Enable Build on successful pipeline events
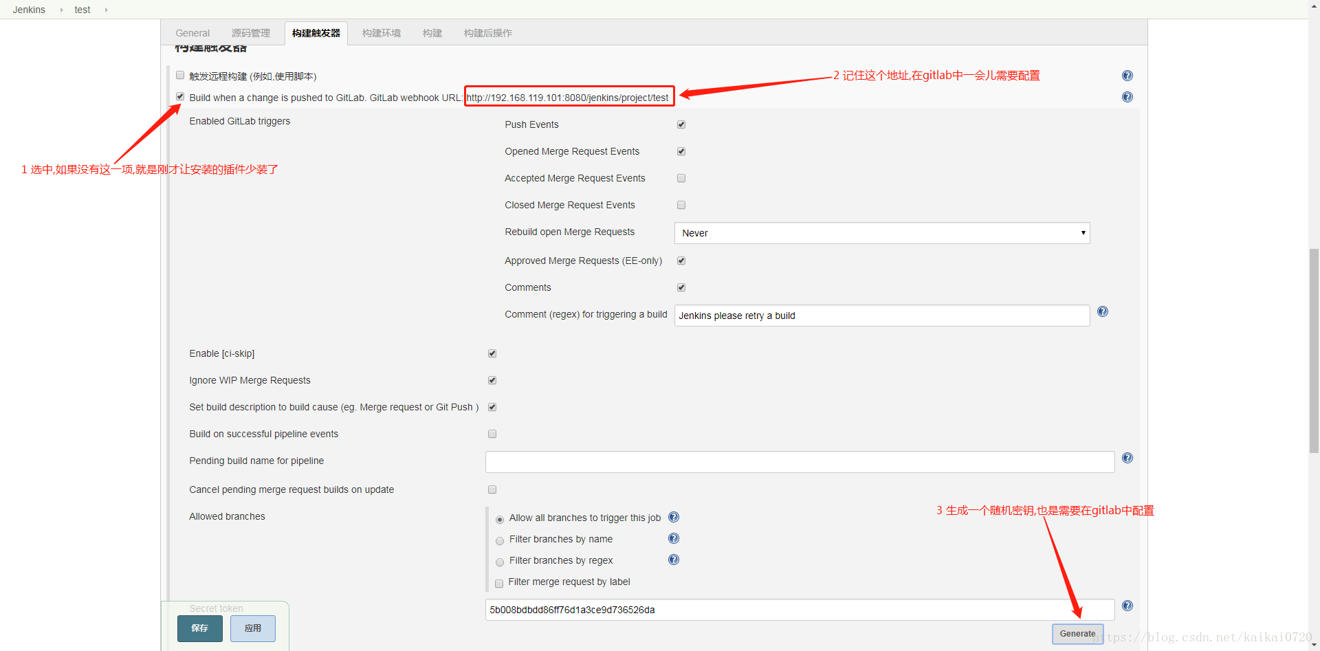The height and width of the screenshot is (651, 1320). (492, 434)
